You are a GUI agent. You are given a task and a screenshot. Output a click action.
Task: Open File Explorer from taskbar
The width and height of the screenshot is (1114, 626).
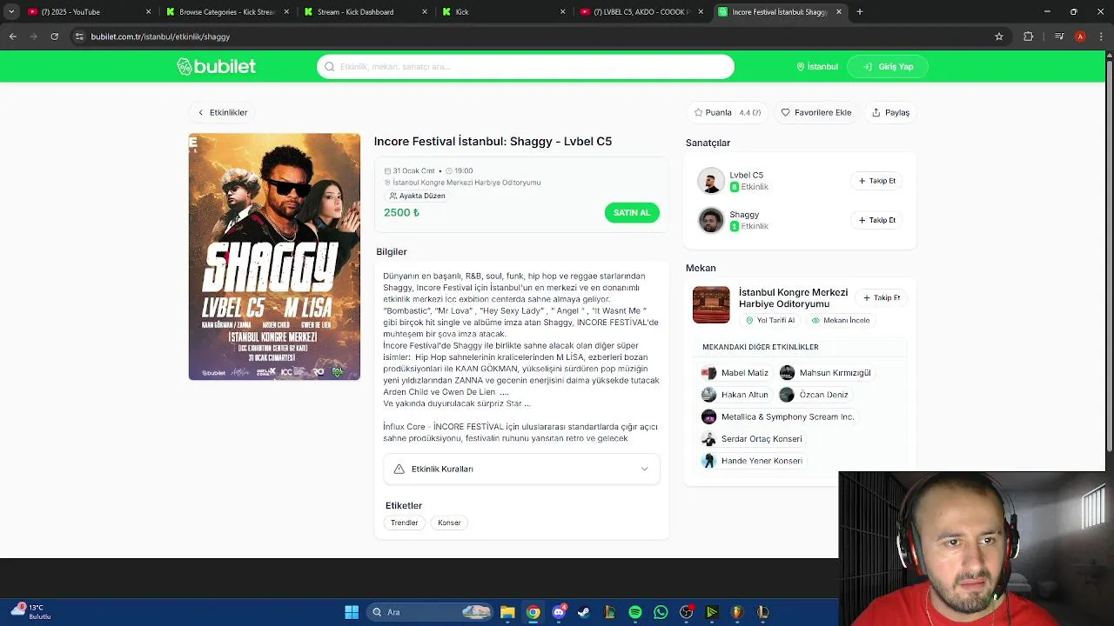click(x=507, y=612)
